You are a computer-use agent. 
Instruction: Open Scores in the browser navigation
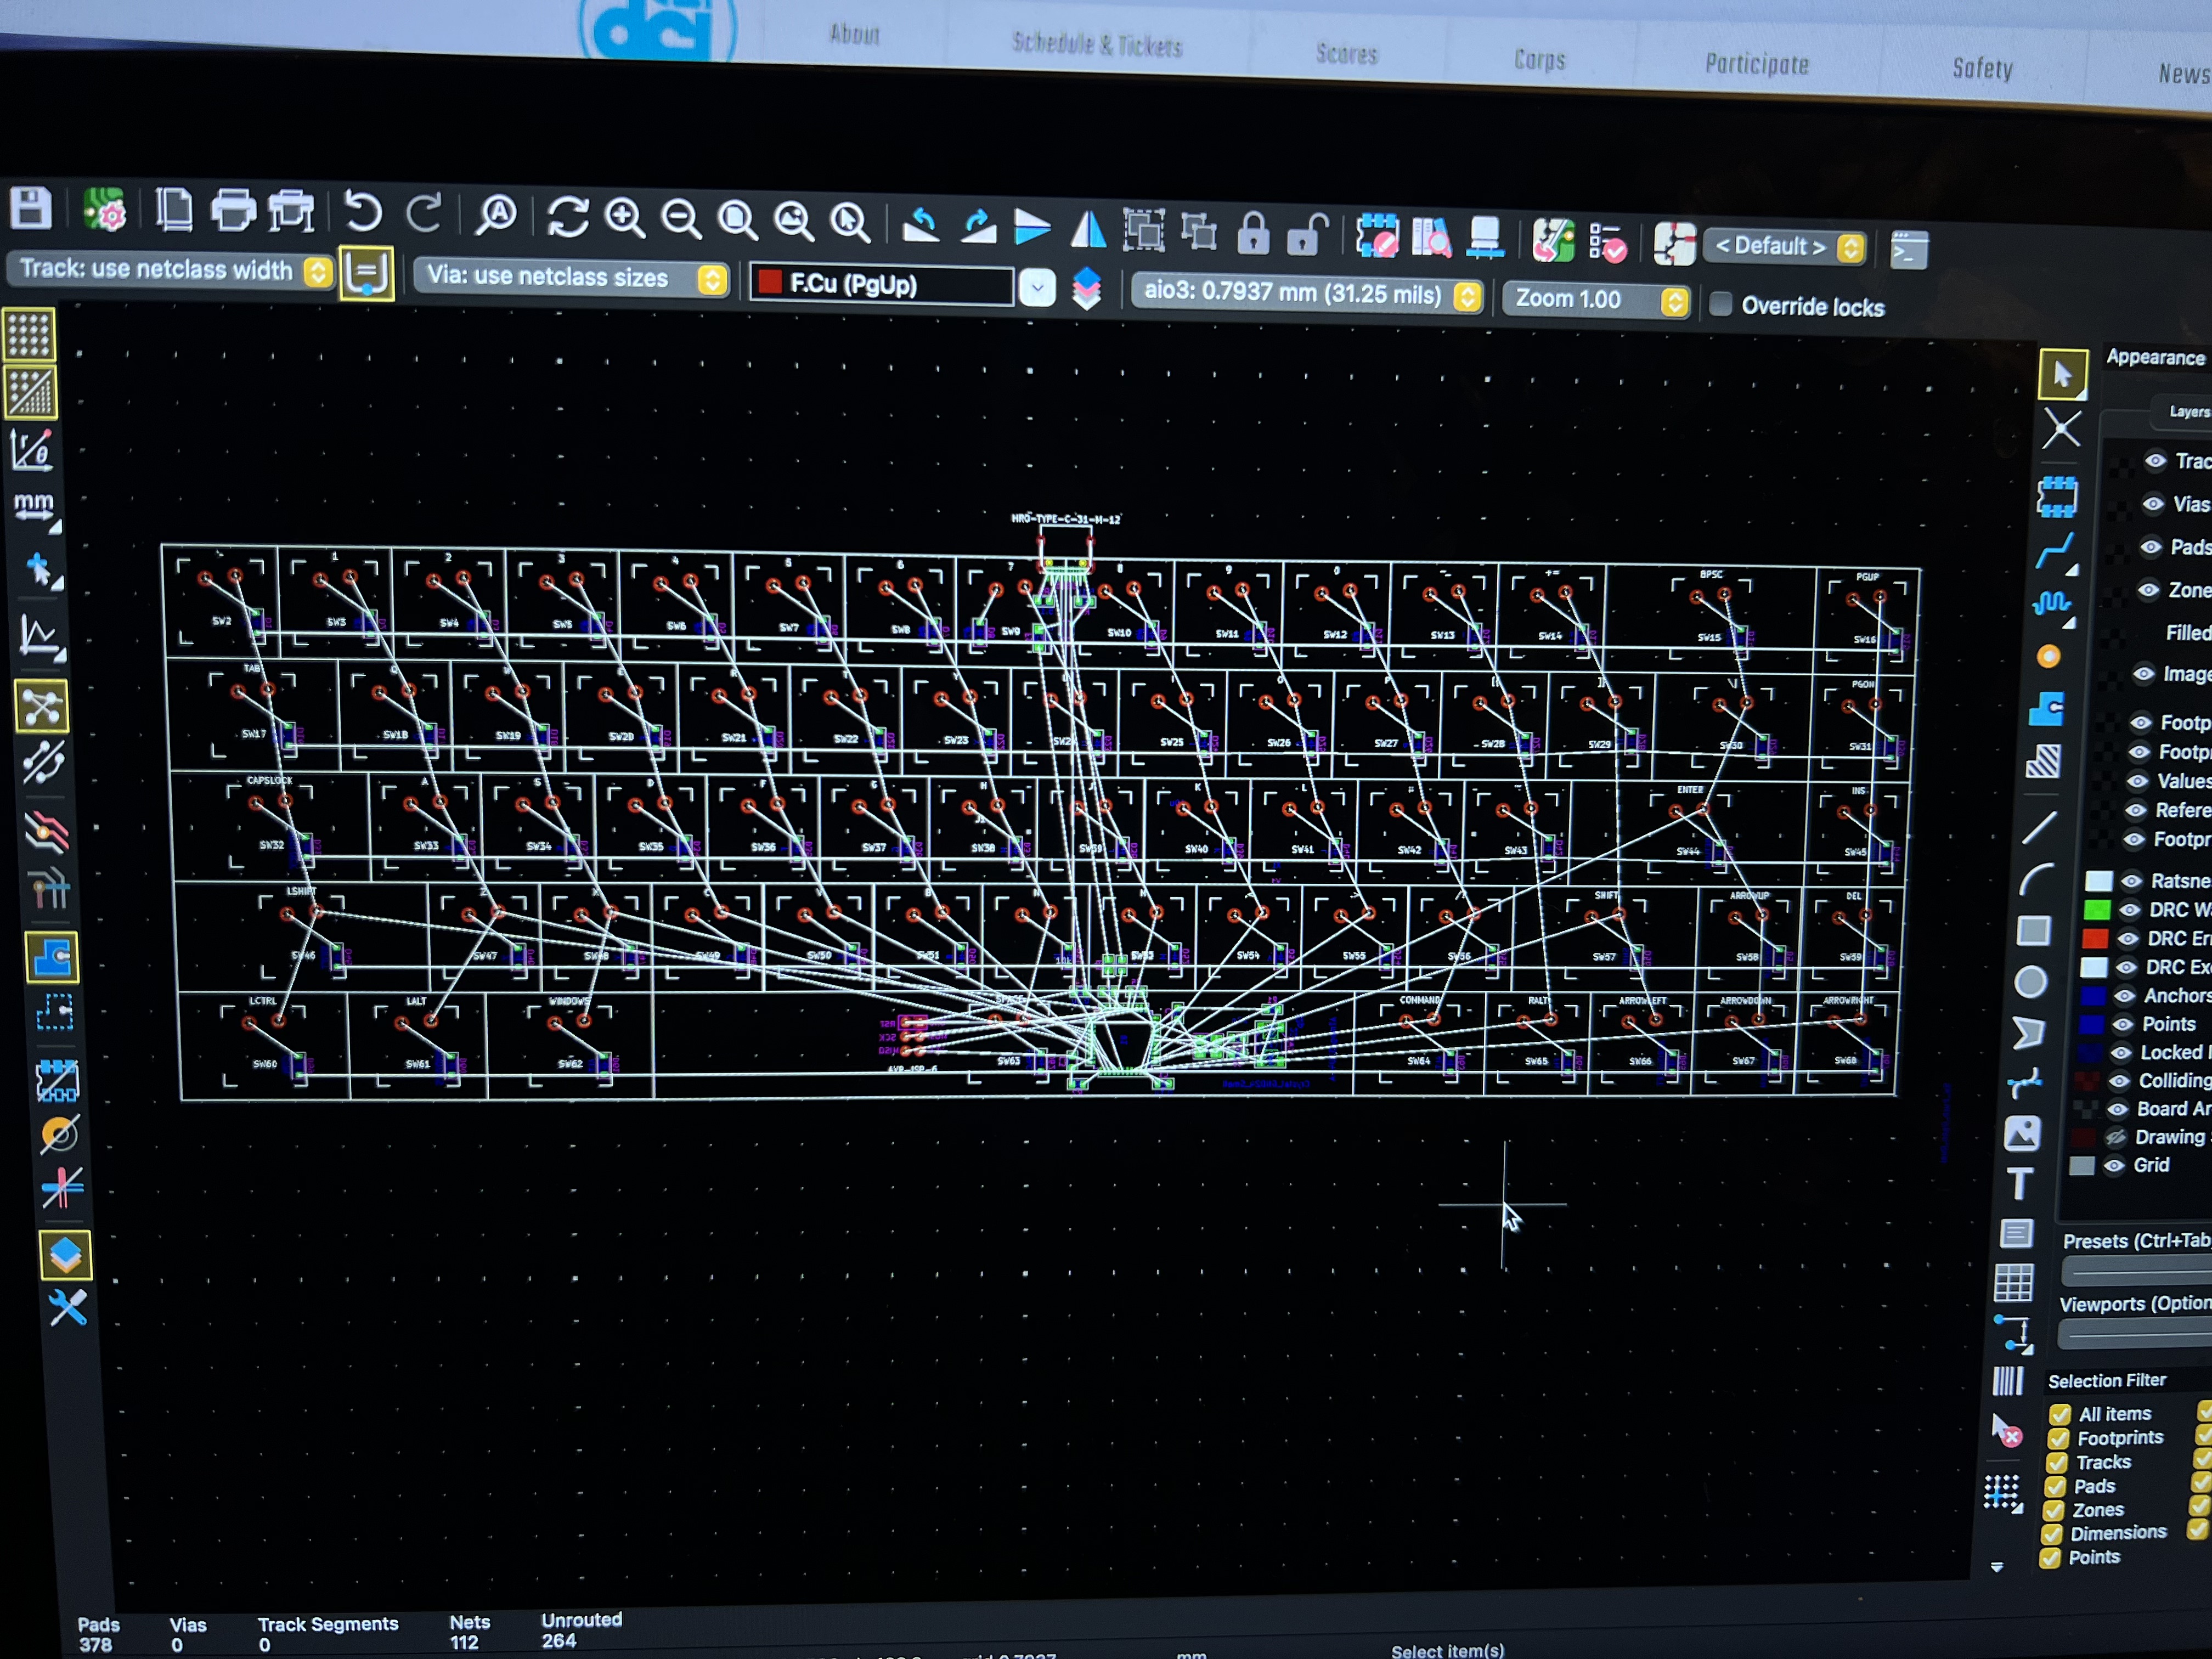click(x=1347, y=53)
